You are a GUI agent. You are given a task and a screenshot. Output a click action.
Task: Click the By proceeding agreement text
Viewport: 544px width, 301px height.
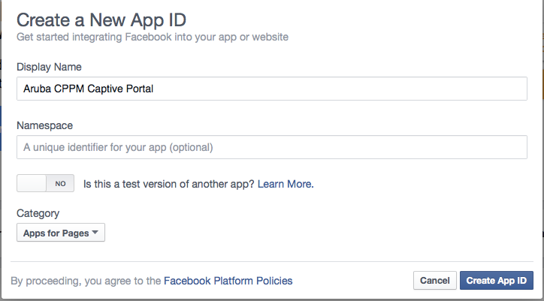tap(86, 281)
